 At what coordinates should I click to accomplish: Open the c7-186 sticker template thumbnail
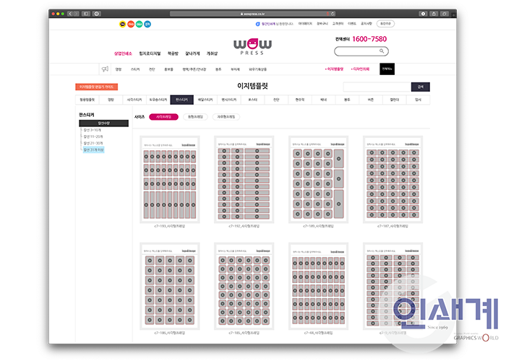point(170,286)
